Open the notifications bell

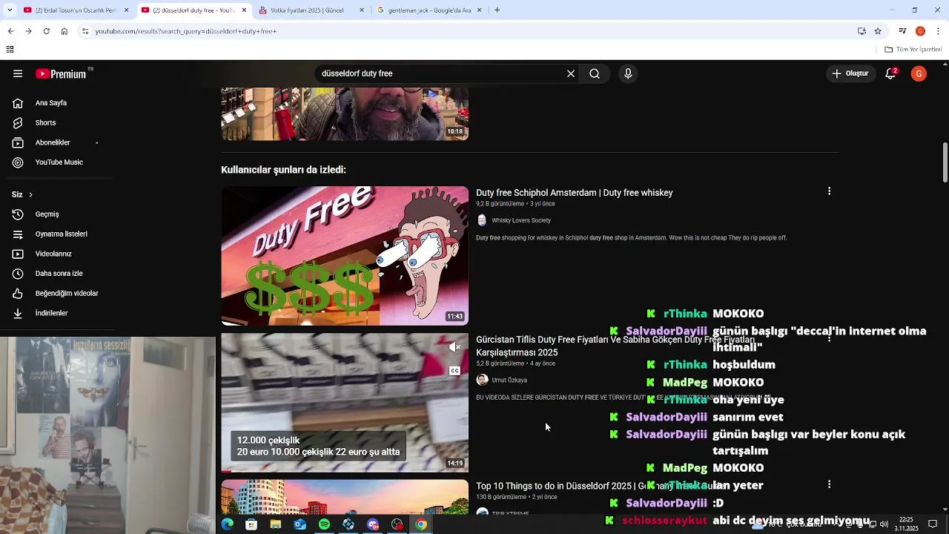pyautogui.click(x=891, y=73)
